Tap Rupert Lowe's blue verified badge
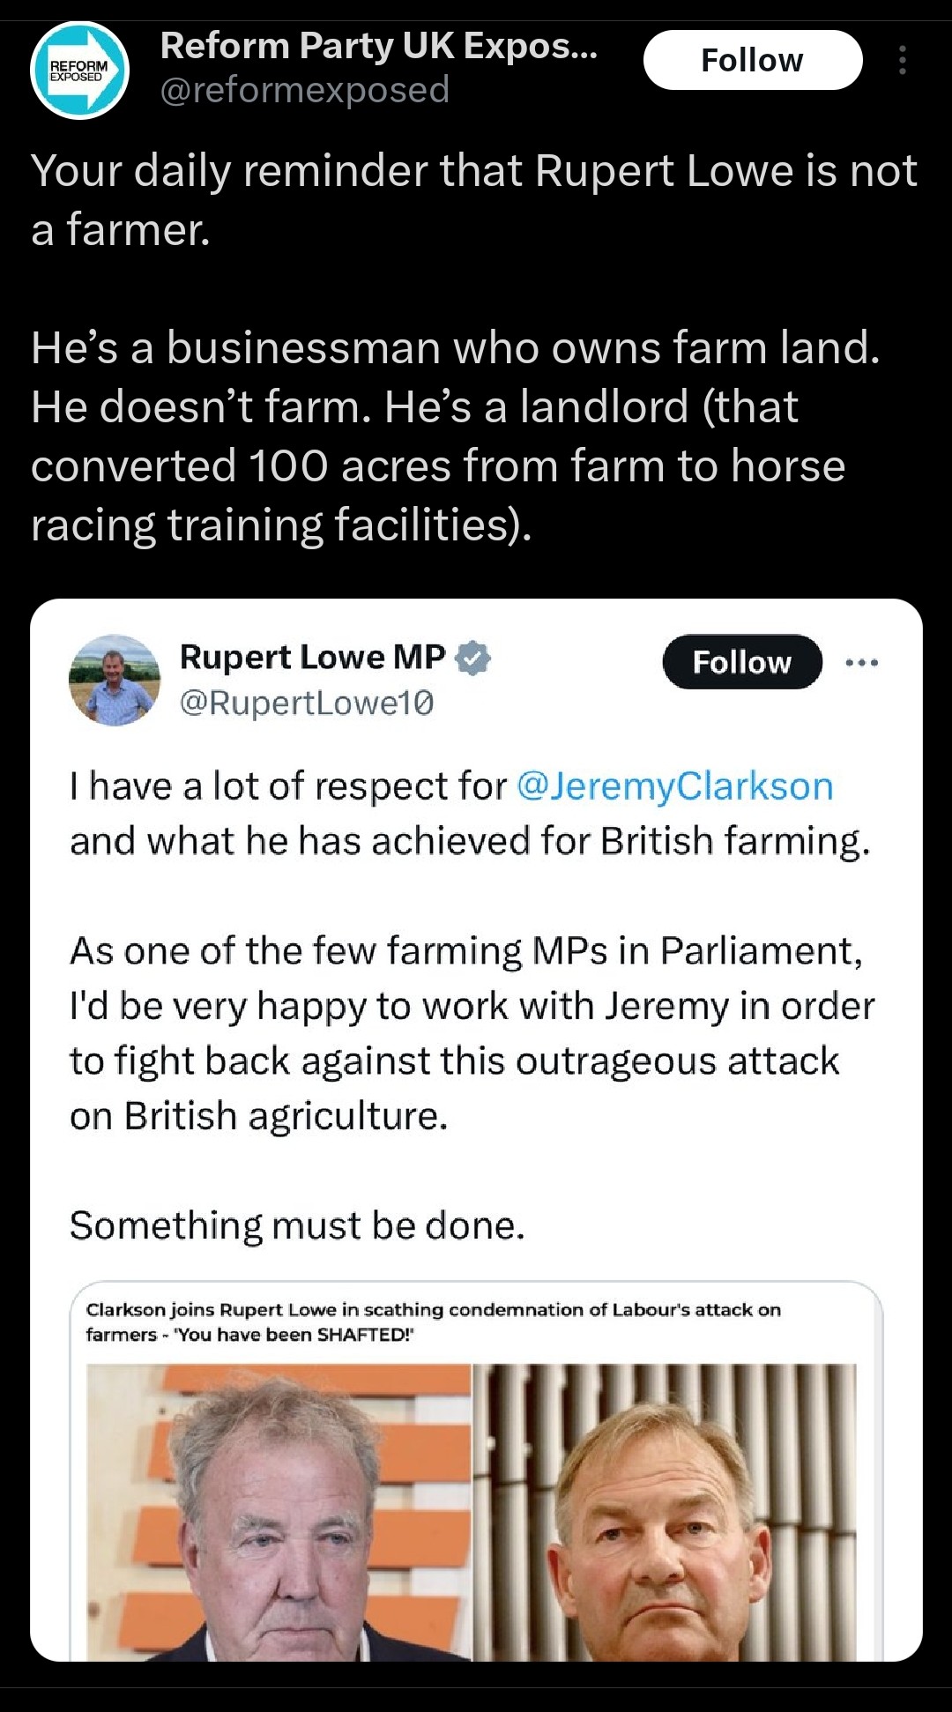The width and height of the screenshot is (952, 1712). pos(473,658)
